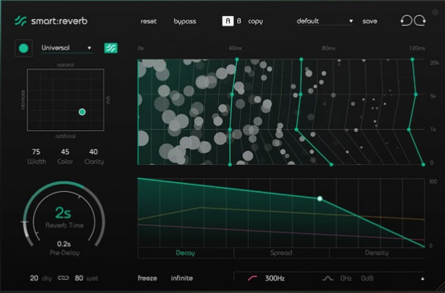Click the low-cut filter curve icon
This screenshot has width=445, height=293.
coord(253,278)
